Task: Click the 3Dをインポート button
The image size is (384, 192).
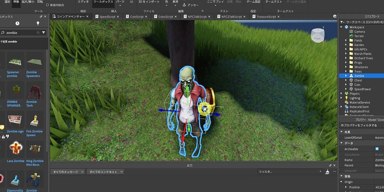Action: [x=149, y=2]
